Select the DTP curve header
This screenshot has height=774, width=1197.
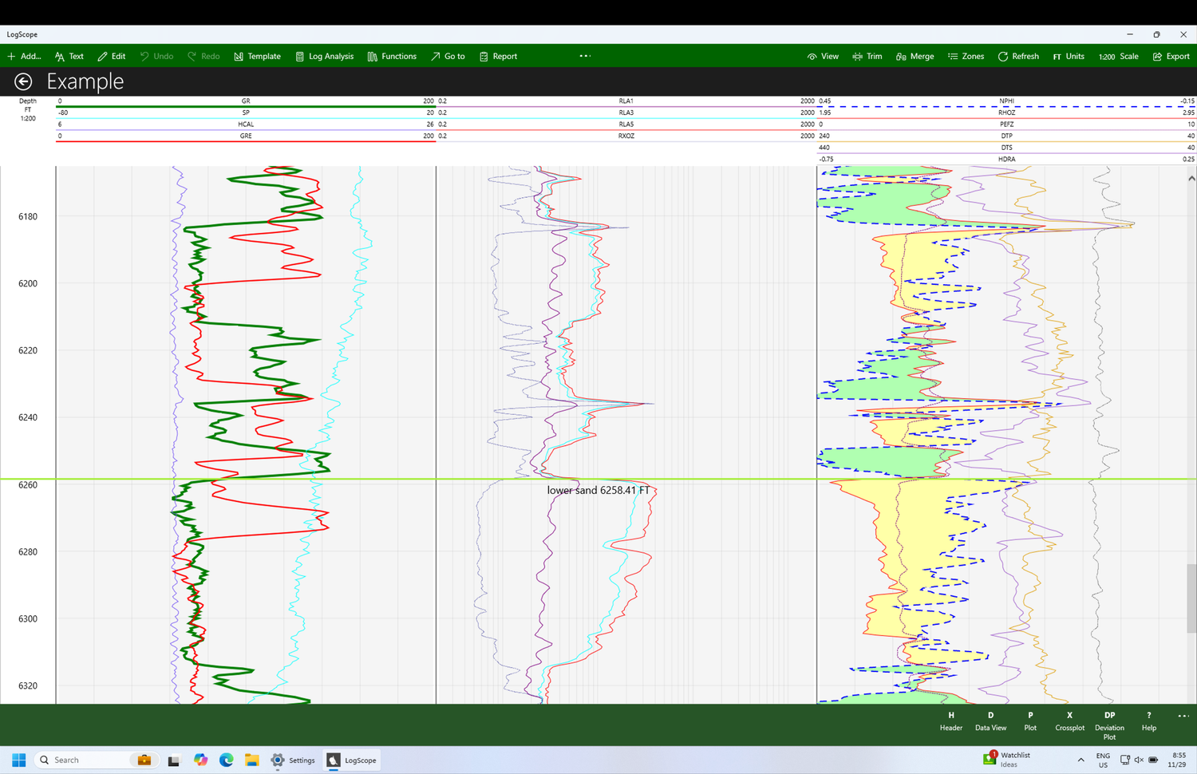click(x=1006, y=136)
